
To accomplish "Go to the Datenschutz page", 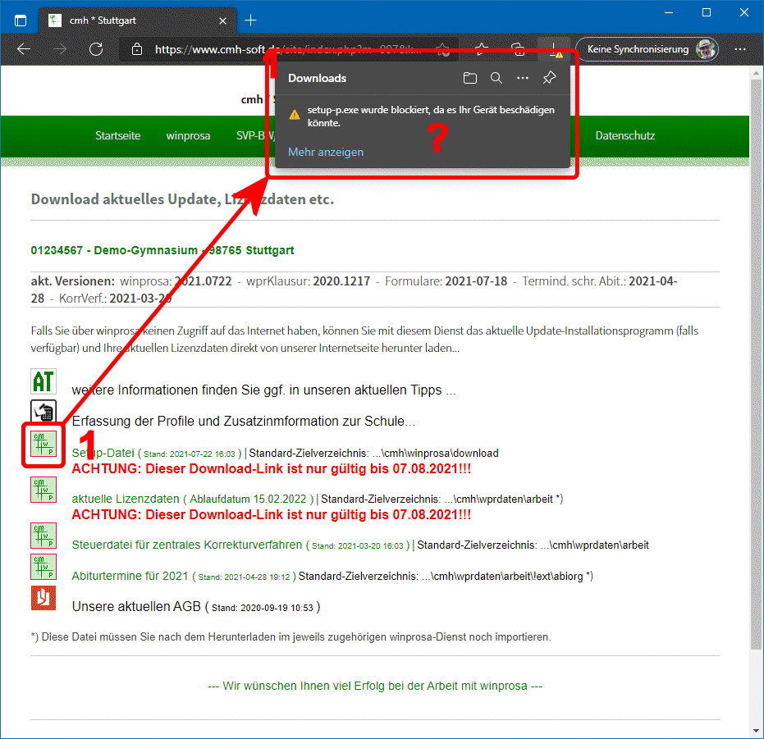I will click(x=625, y=136).
